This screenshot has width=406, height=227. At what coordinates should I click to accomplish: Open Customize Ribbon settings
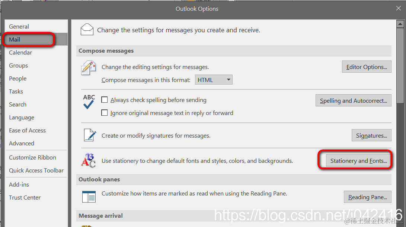(x=36, y=158)
